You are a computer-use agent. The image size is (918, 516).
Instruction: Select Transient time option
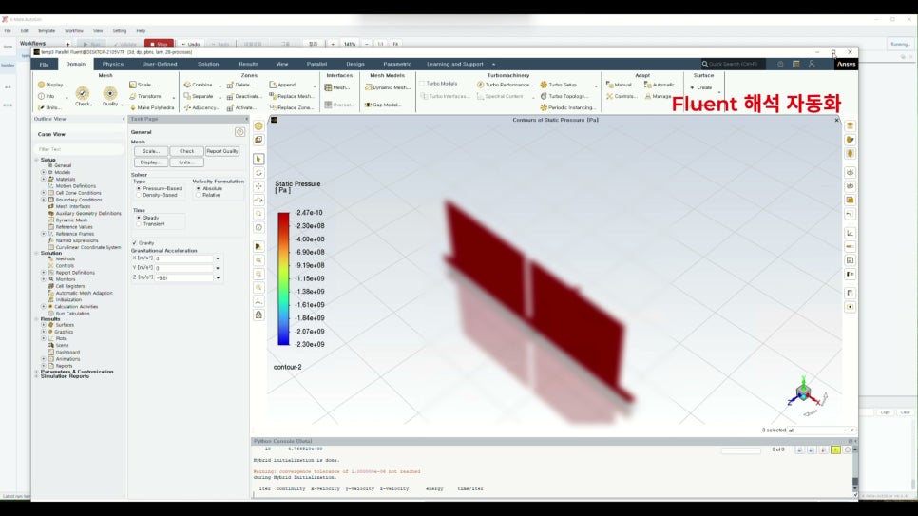pos(139,223)
